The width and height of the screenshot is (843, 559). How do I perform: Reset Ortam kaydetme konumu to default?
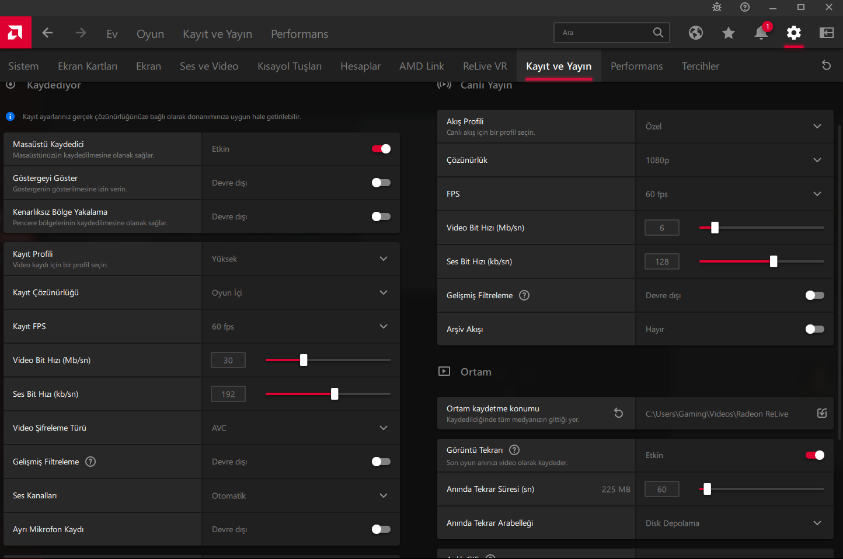point(618,413)
